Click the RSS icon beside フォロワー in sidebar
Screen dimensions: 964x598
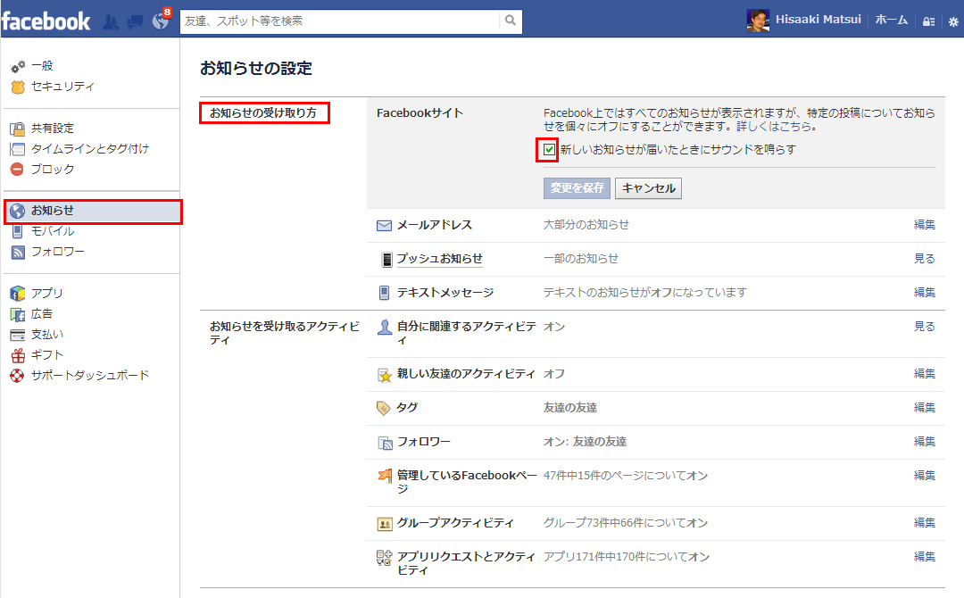click(x=18, y=252)
